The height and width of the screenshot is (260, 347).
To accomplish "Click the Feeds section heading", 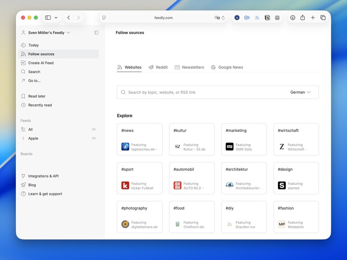I will click(x=26, y=121).
